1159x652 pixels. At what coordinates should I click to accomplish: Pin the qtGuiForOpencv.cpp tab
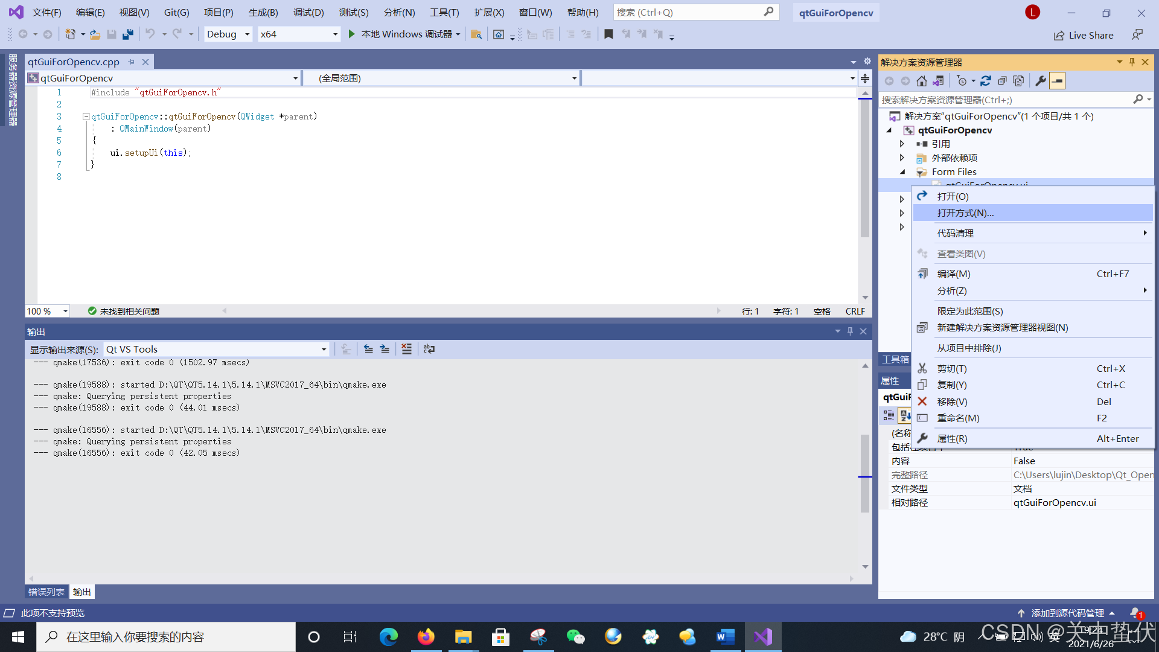(x=132, y=62)
